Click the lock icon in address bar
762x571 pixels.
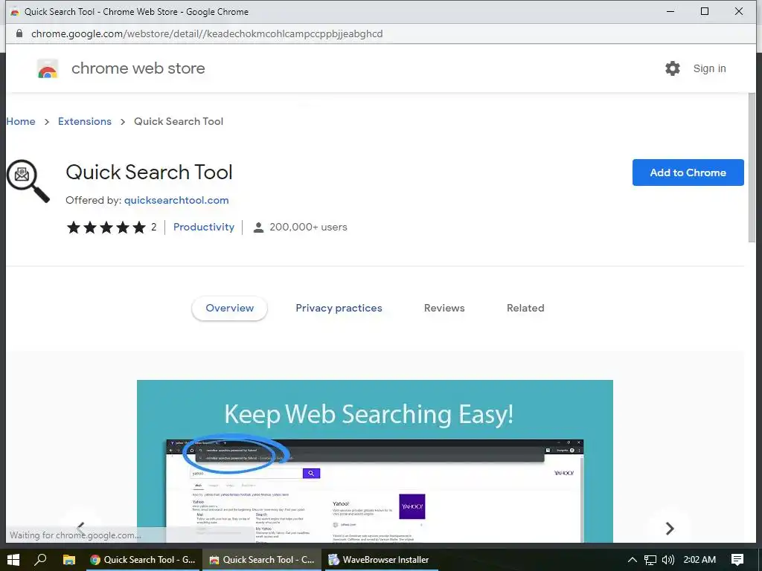[19, 33]
